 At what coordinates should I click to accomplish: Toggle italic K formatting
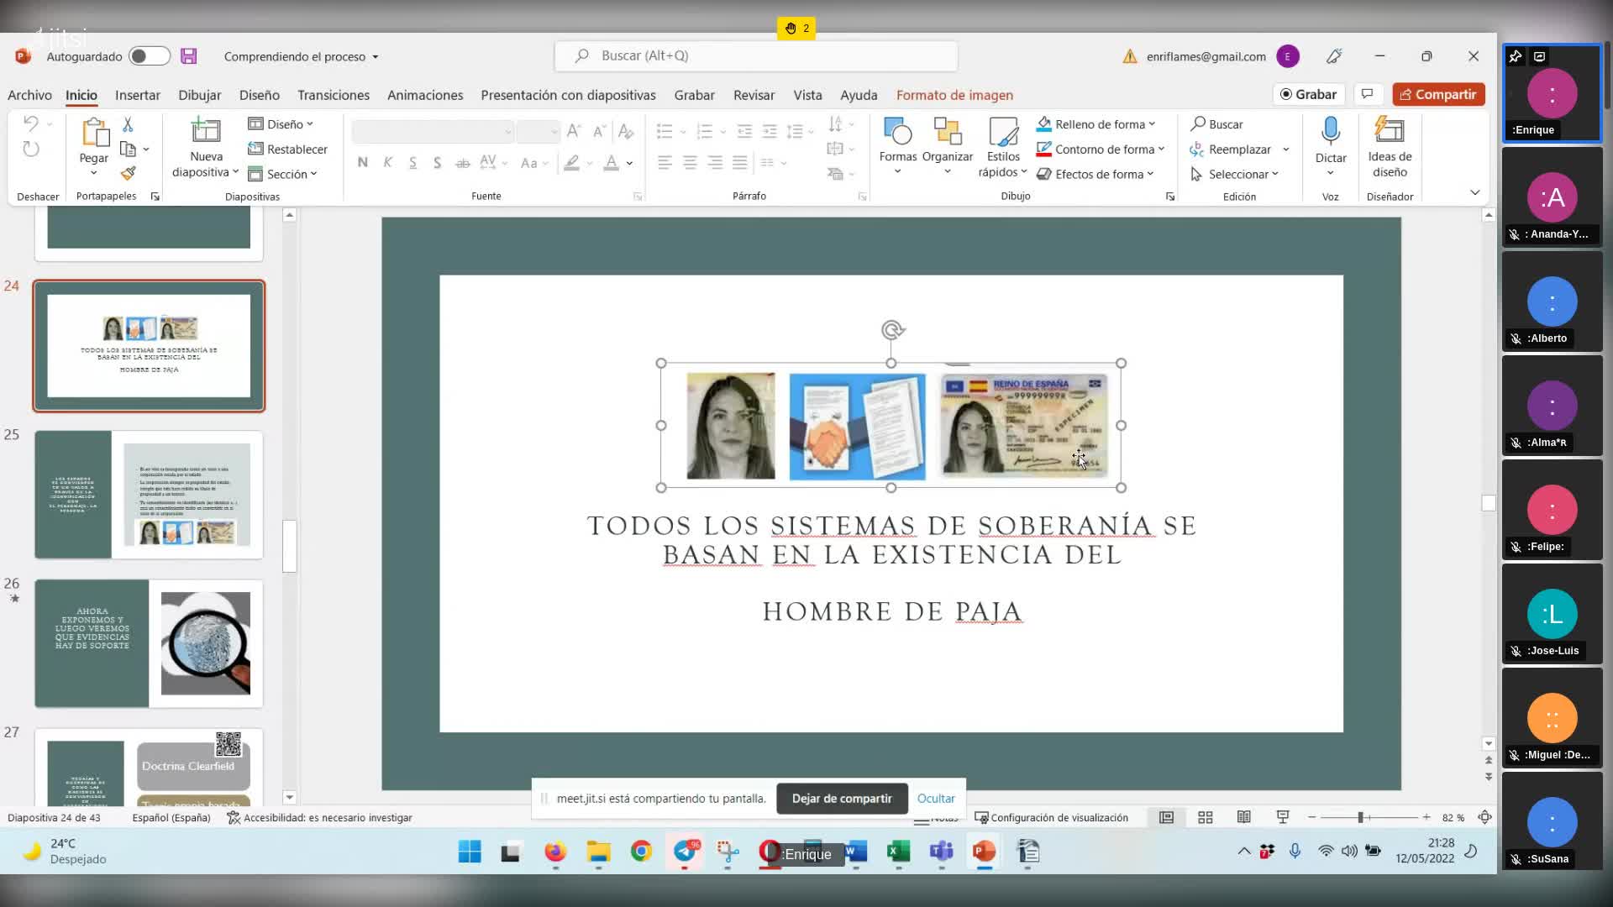coord(387,163)
